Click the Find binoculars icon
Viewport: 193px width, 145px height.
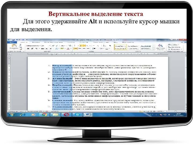[x=169, y=45]
